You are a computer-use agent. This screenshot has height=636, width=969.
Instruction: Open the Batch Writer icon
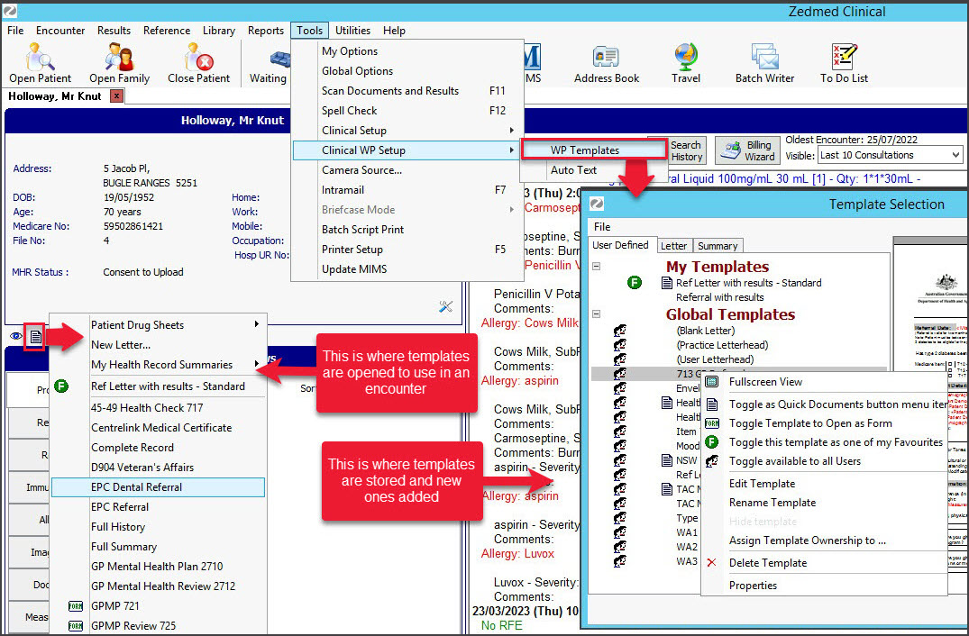tap(763, 61)
